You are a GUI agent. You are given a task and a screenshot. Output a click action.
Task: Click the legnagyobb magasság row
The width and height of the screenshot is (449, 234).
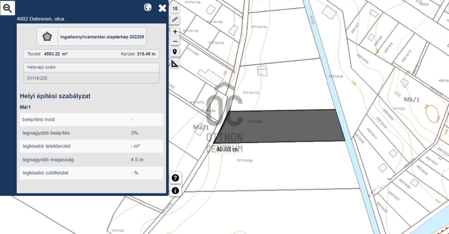click(x=91, y=159)
